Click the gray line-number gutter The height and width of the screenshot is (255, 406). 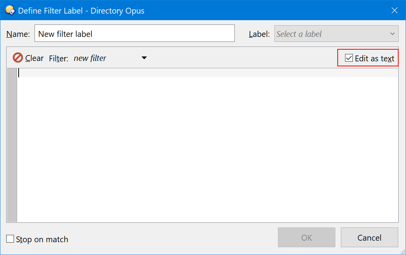[12, 147]
